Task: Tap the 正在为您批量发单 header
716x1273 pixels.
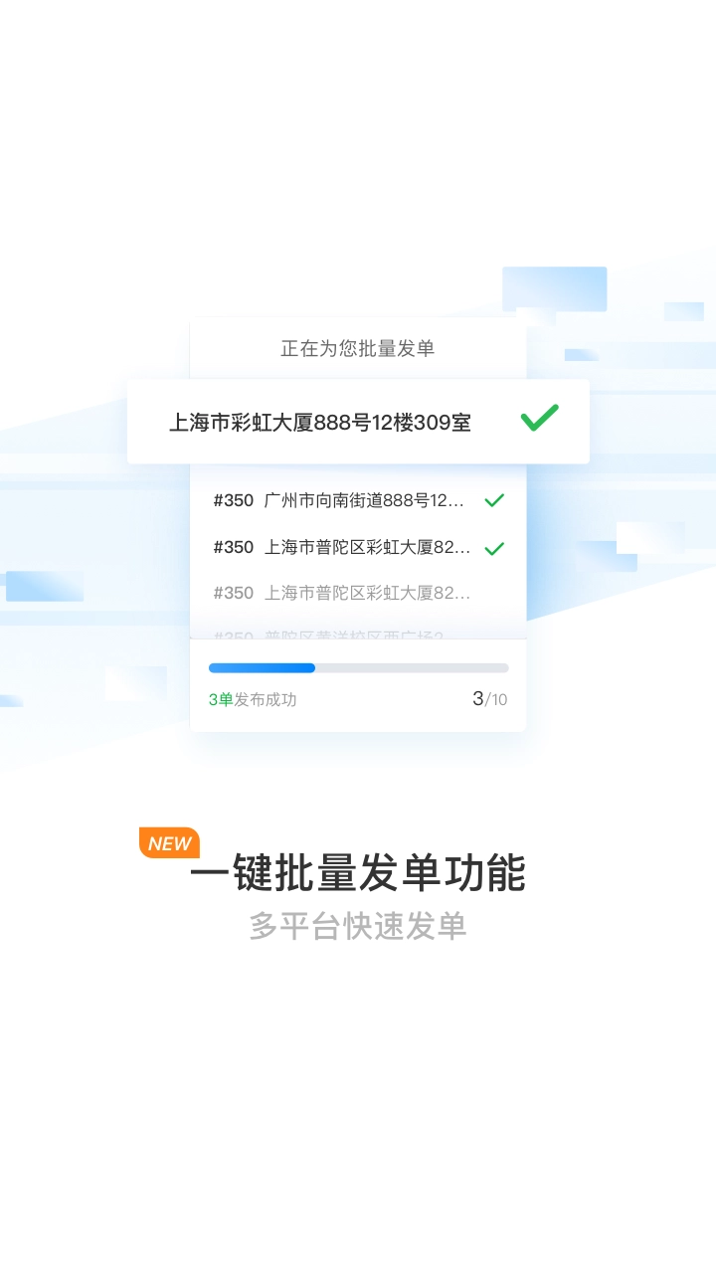Action: pyautogui.click(x=358, y=349)
